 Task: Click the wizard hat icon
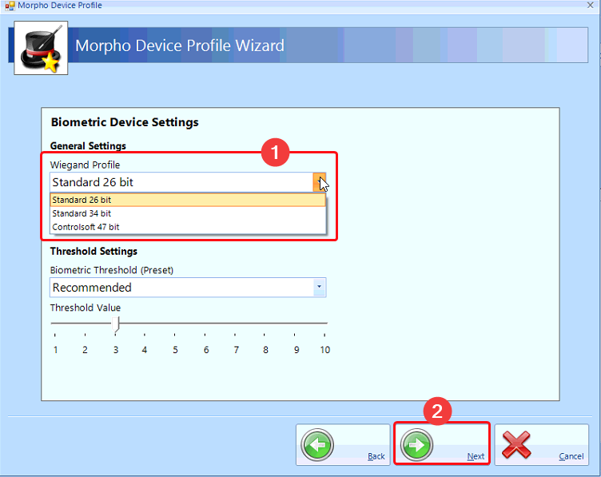41,48
